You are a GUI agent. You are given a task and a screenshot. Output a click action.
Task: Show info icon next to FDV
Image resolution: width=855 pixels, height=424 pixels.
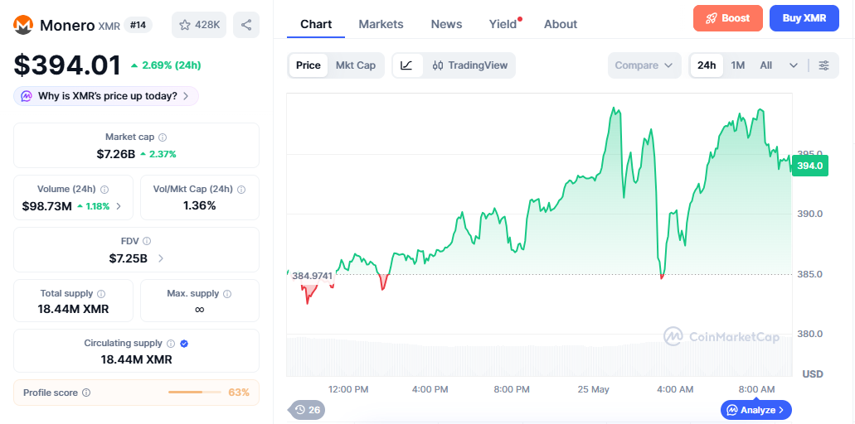coord(147,241)
